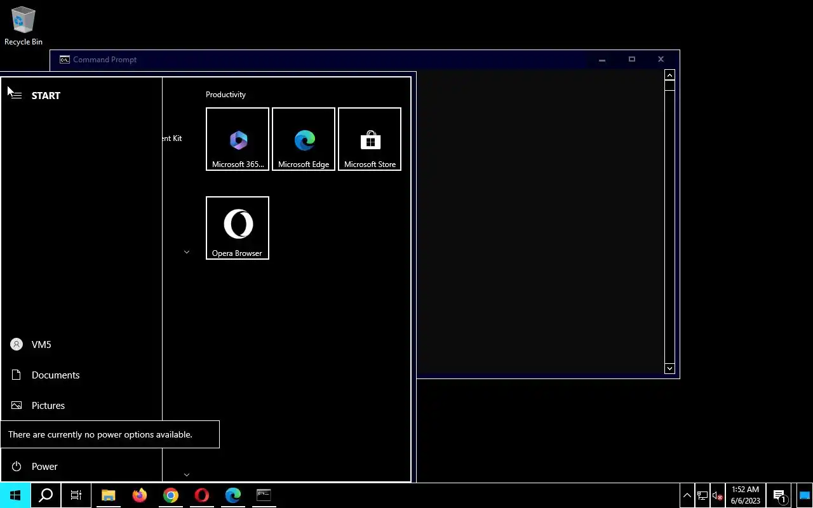The height and width of the screenshot is (508, 813).
Task: Maximize the Command Prompt window
Action: click(631, 60)
